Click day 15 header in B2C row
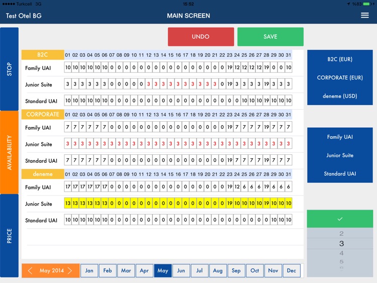 pyautogui.click(x=171, y=55)
